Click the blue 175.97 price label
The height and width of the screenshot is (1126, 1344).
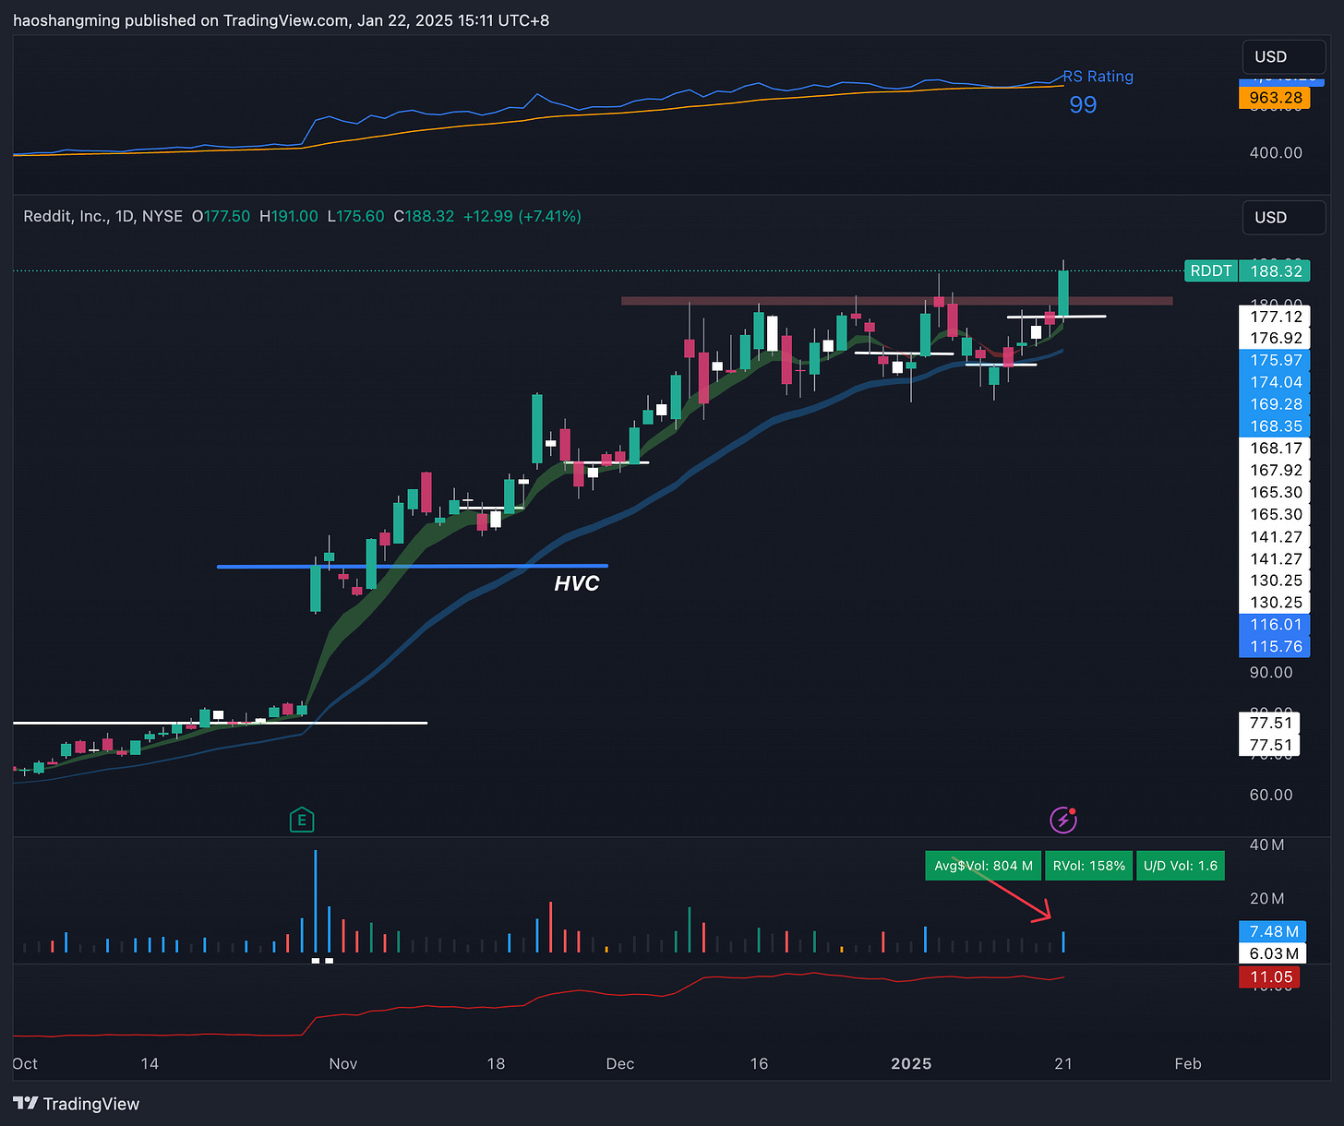point(1275,361)
